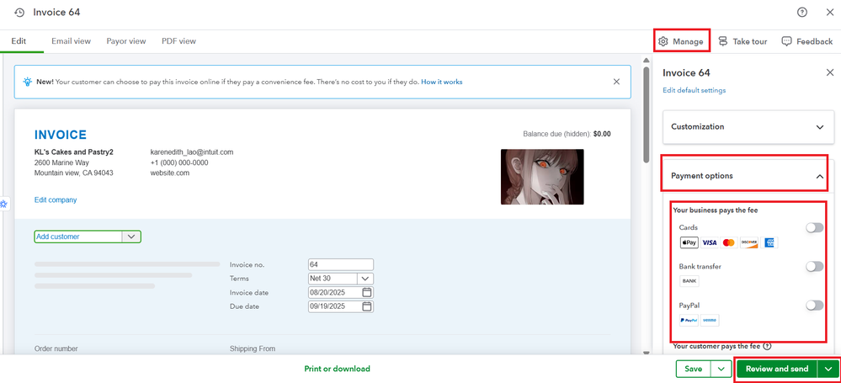The width and height of the screenshot is (841, 383).
Task: Click the Shipping From label
Action: [x=252, y=348]
